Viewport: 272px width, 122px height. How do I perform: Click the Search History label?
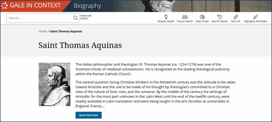pos(220,21)
